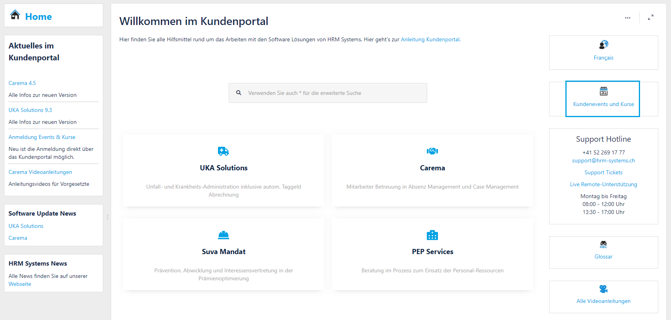Focus the erweiterte Suche search field
The width and height of the screenshot is (671, 320).
(x=328, y=93)
